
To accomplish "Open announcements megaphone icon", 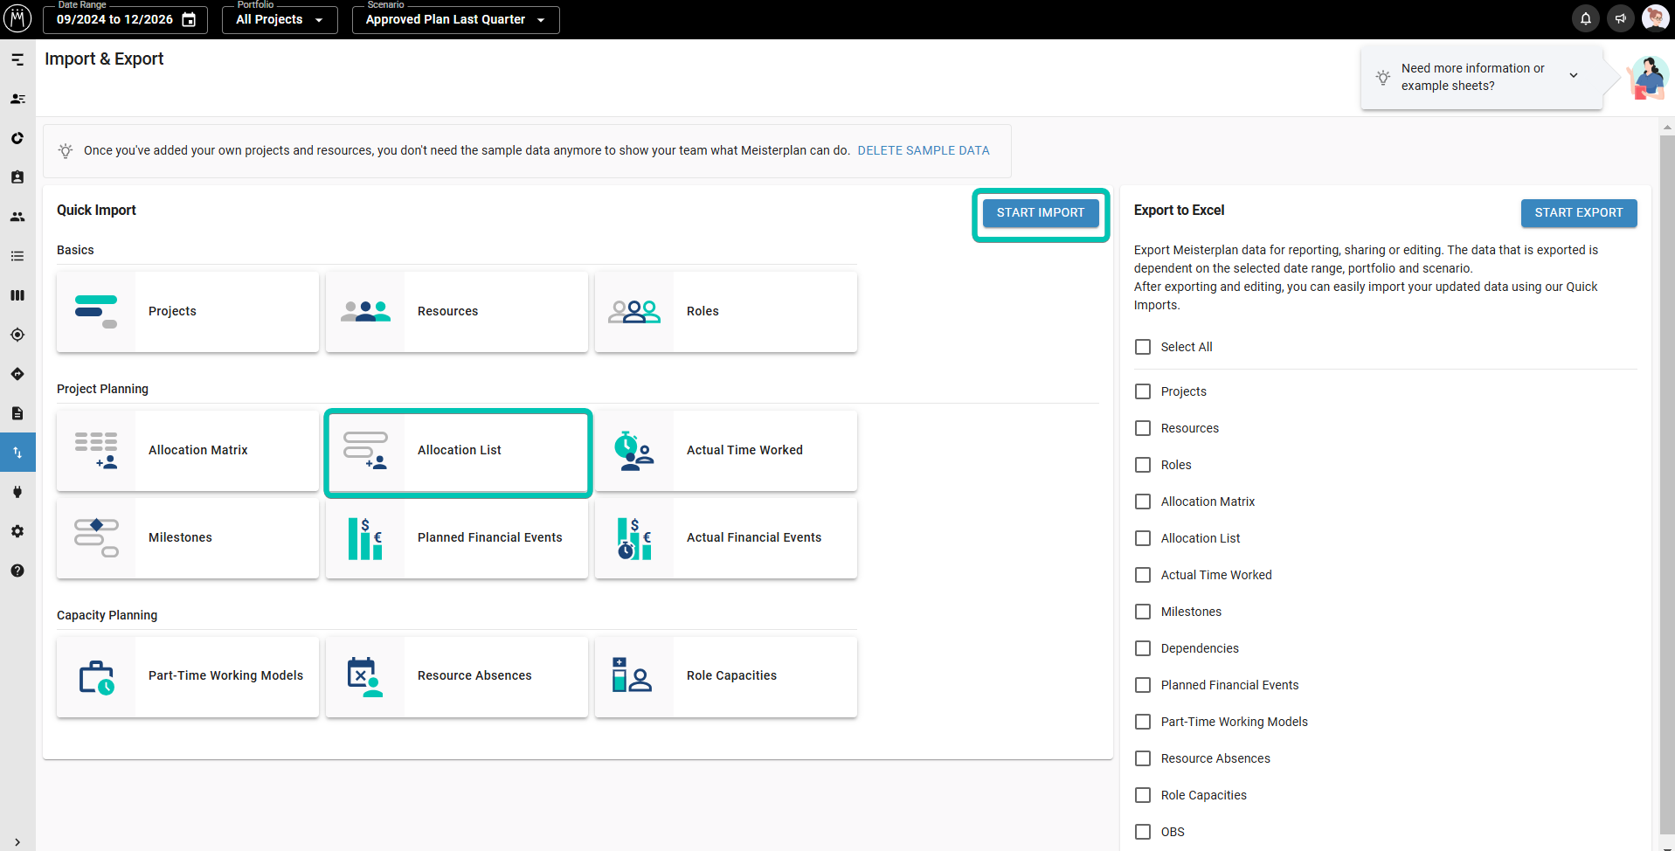I will 1621,18.
